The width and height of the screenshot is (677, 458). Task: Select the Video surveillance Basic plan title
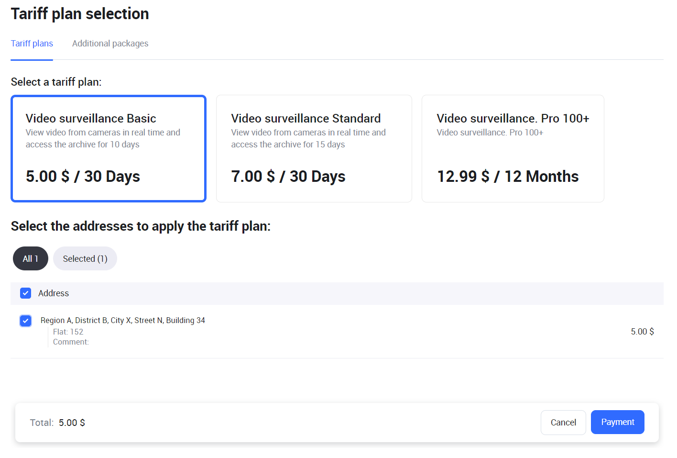tap(91, 118)
